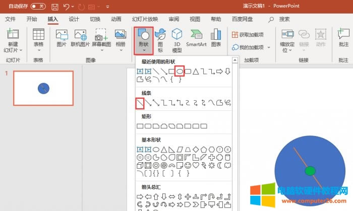Screen dimensions: 353x211
Task: Select slide 1 thumbnail in the panel
Action: 43,88
